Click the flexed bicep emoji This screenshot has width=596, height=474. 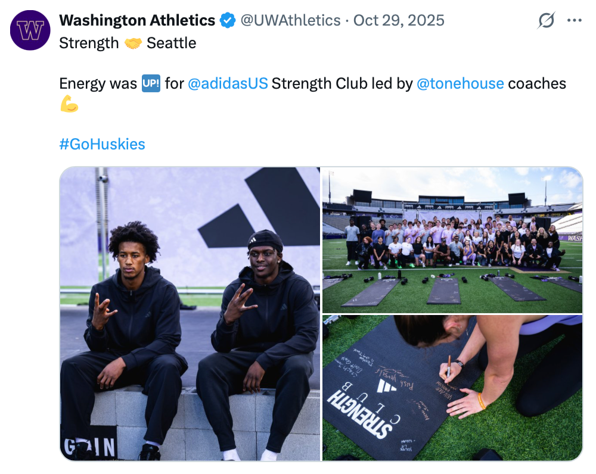(69, 104)
